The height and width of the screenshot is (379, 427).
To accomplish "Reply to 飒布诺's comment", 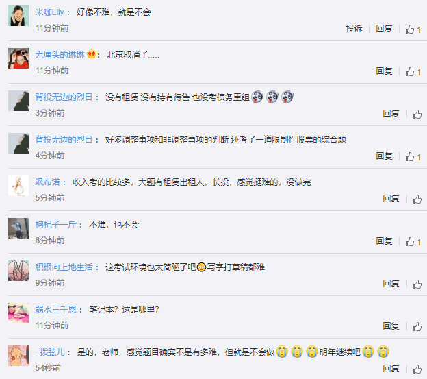I will [x=391, y=199].
